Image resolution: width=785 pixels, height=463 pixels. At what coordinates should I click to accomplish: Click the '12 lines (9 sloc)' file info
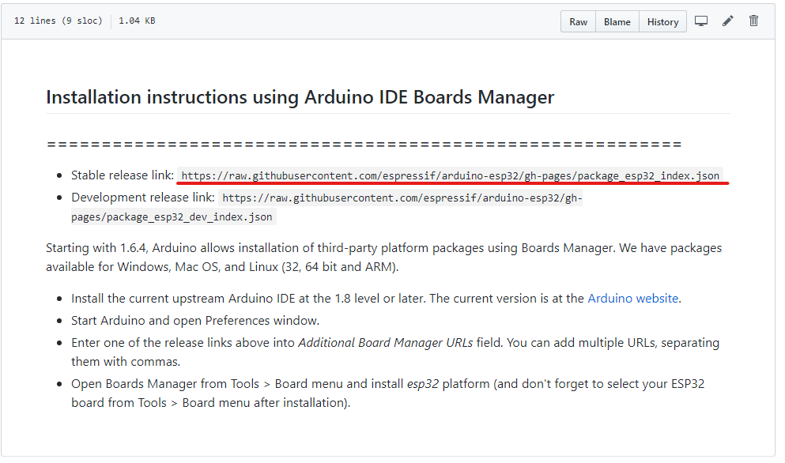[x=58, y=21]
